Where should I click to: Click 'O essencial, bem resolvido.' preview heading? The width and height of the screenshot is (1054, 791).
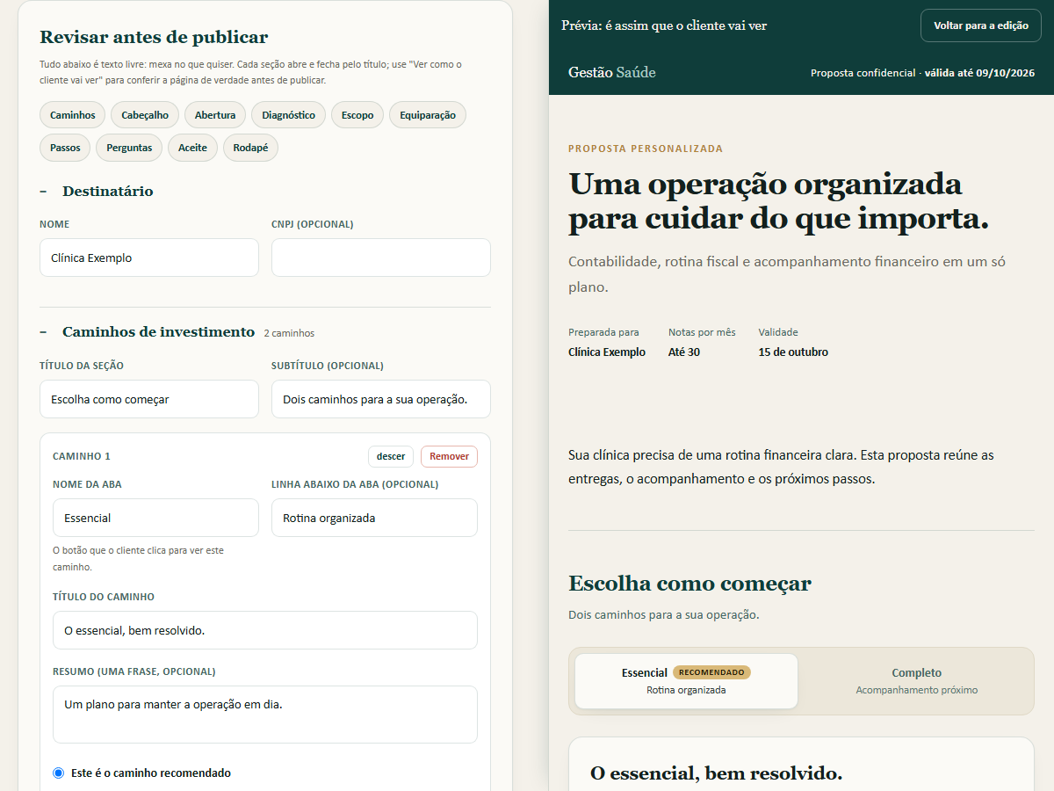pos(716,773)
